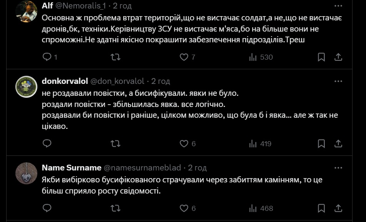Screen dimensions: 366x222
Task: Open Name Surname's profile avatar
Action: pos(26,174)
